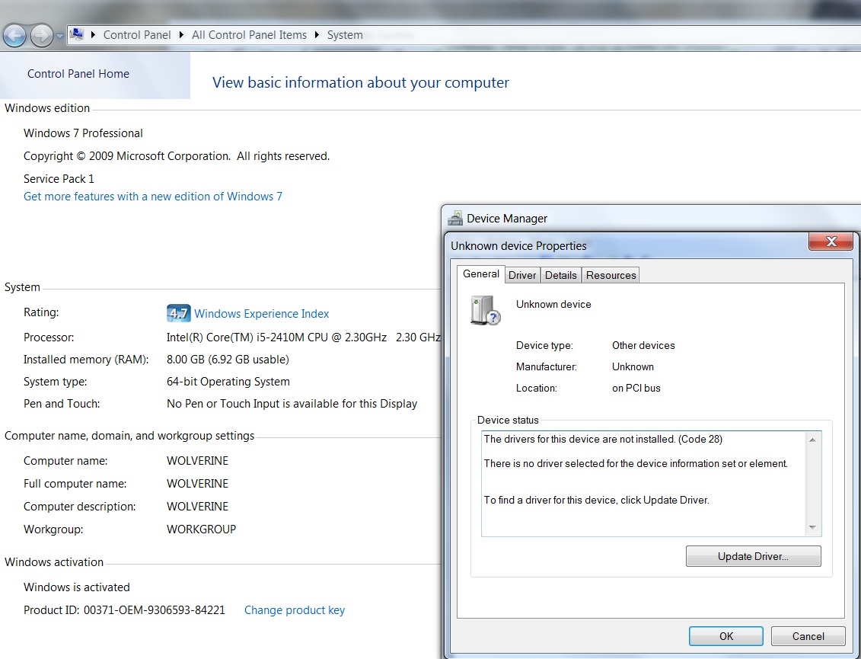The width and height of the screenshot is (861, 659).
Task: Go back with the Back arrow button
Action: click(x=14, y=36)
